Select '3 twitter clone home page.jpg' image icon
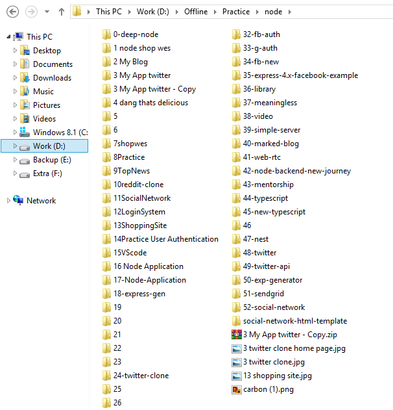The width and height of the screenshot is (393, 410). 237,348
